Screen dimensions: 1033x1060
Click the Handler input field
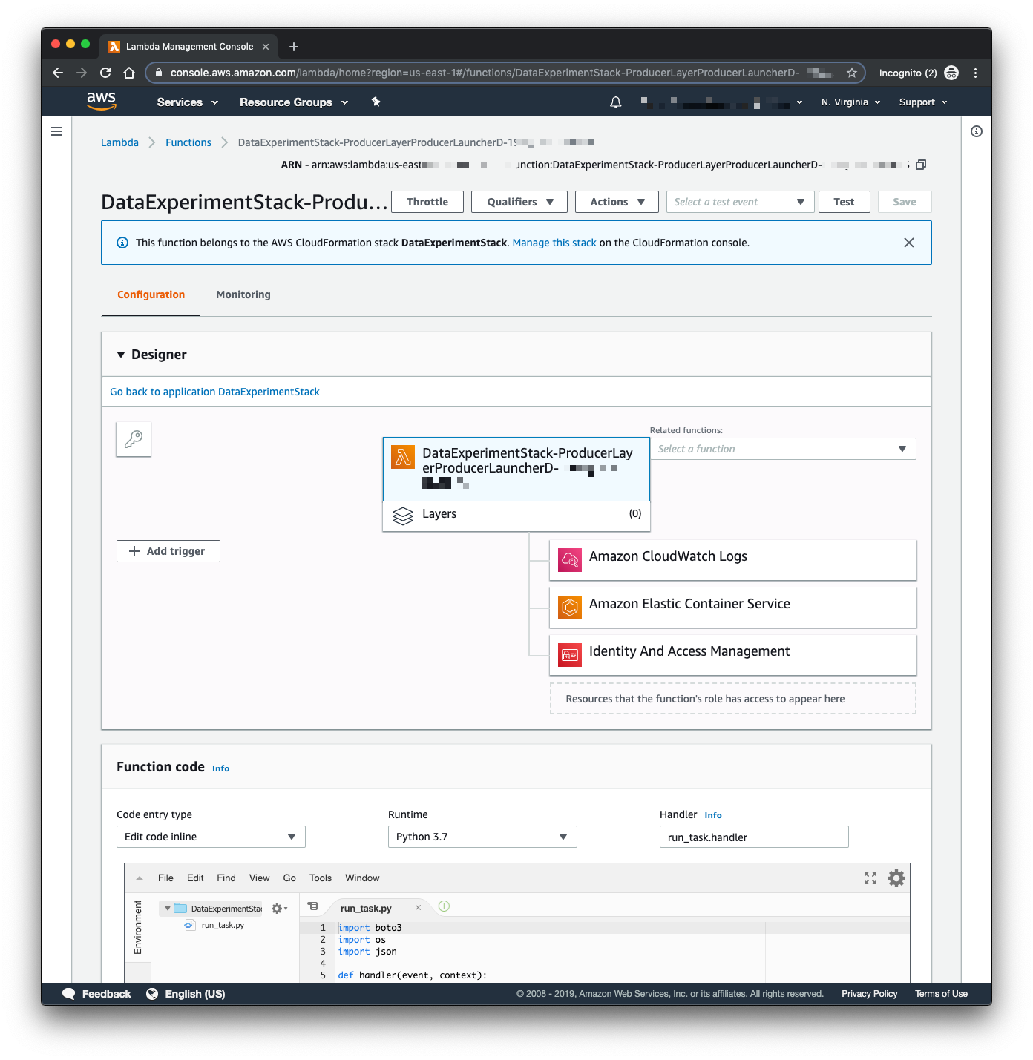pyautogui.click(x=754, y=837)
